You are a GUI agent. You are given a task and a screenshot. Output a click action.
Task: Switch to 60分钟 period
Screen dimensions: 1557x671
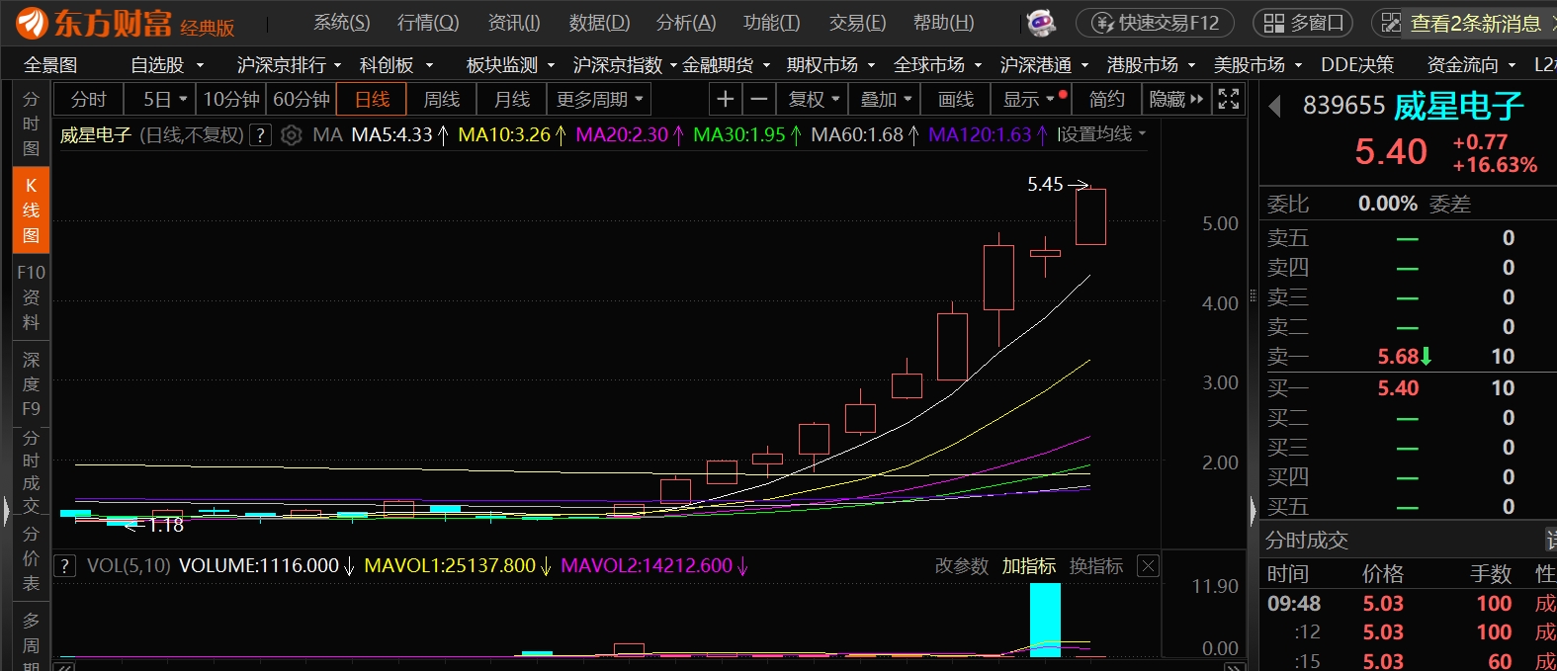point(301,99)
